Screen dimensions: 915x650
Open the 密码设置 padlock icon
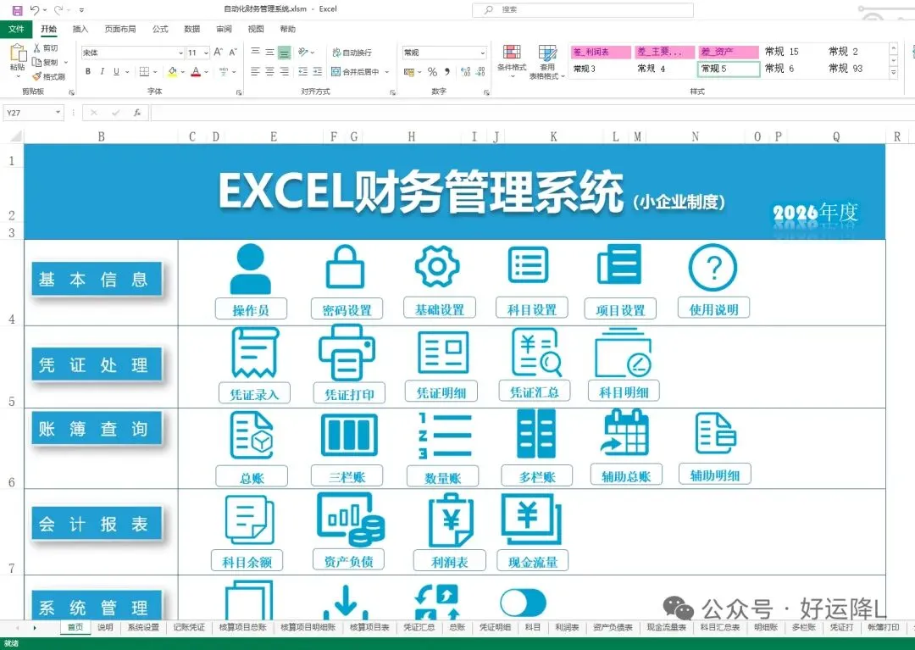tap(346, 267)
